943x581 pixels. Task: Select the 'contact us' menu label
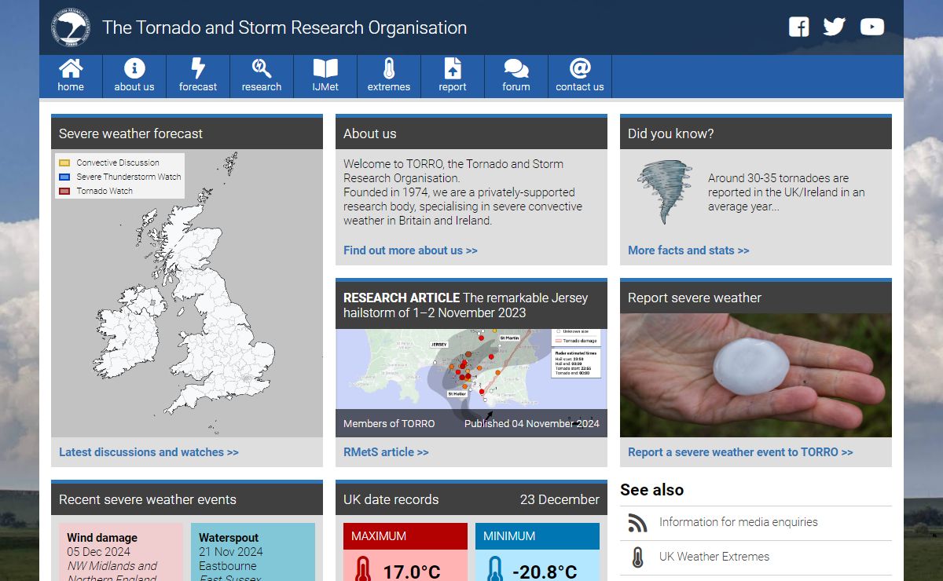(580, 87)
